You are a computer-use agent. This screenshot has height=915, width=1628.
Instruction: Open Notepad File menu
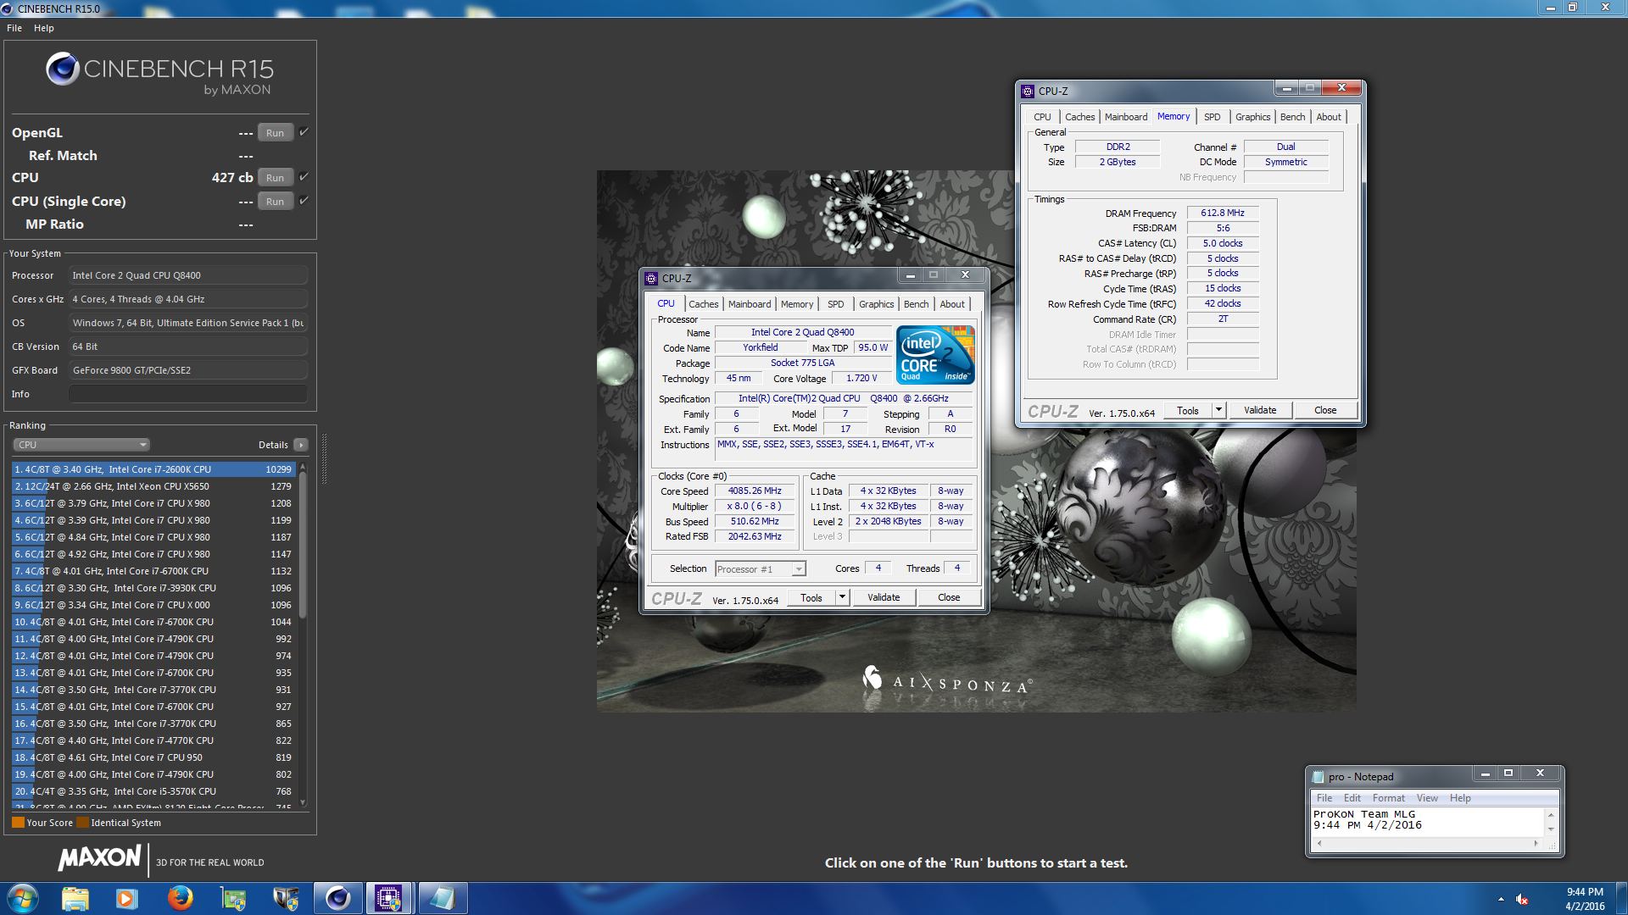click(x=1324, y=798)
